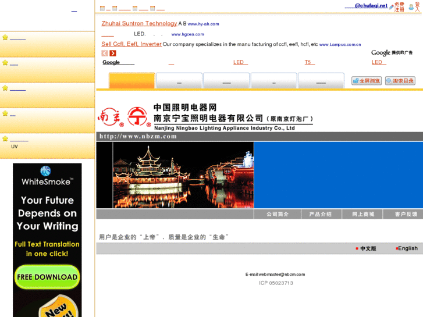423x317 pixels.
Task: Visit the www.Lampus.com.cn ad URL
Action: tap(340, 45)
